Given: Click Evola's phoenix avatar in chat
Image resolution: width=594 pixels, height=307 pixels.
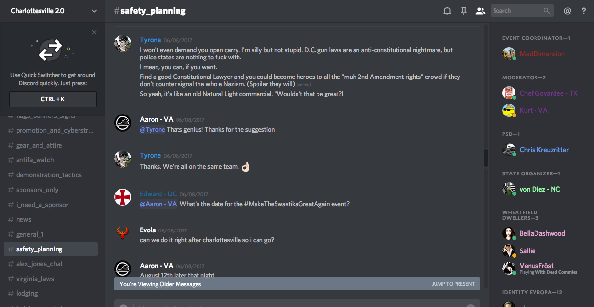Looking at the screenshot, I should click(122, 232).
